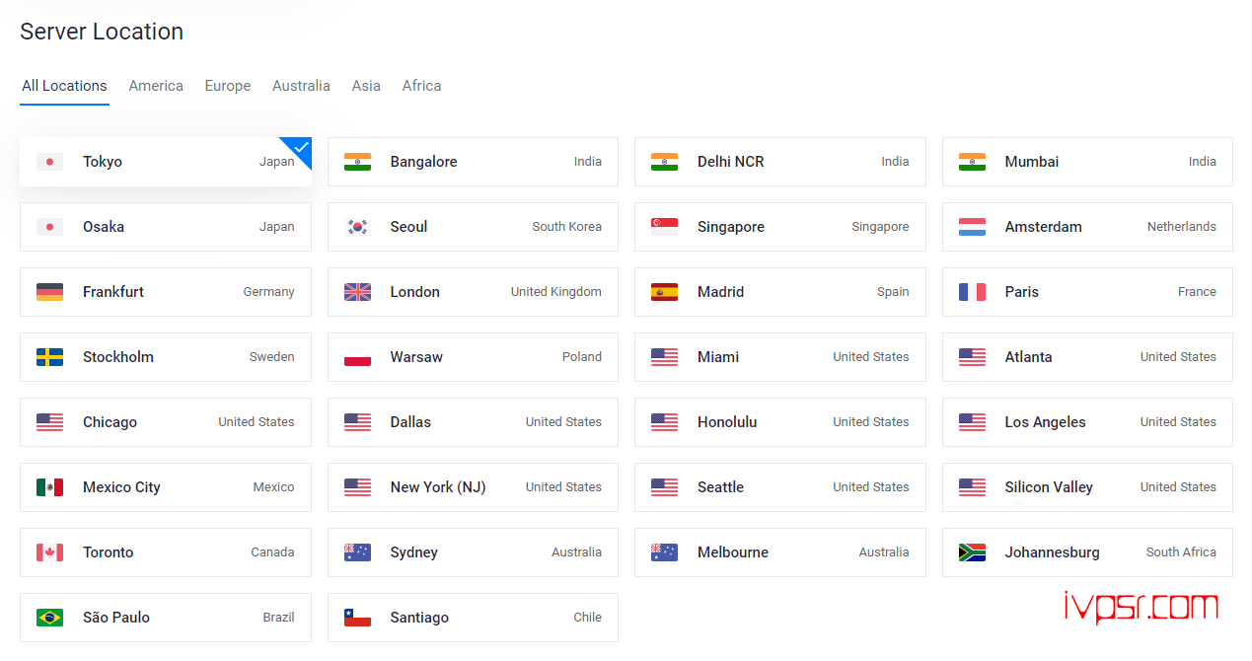1252x661 pixels.
Task: Show the Africa locations tab
Action: click(421, 86)
